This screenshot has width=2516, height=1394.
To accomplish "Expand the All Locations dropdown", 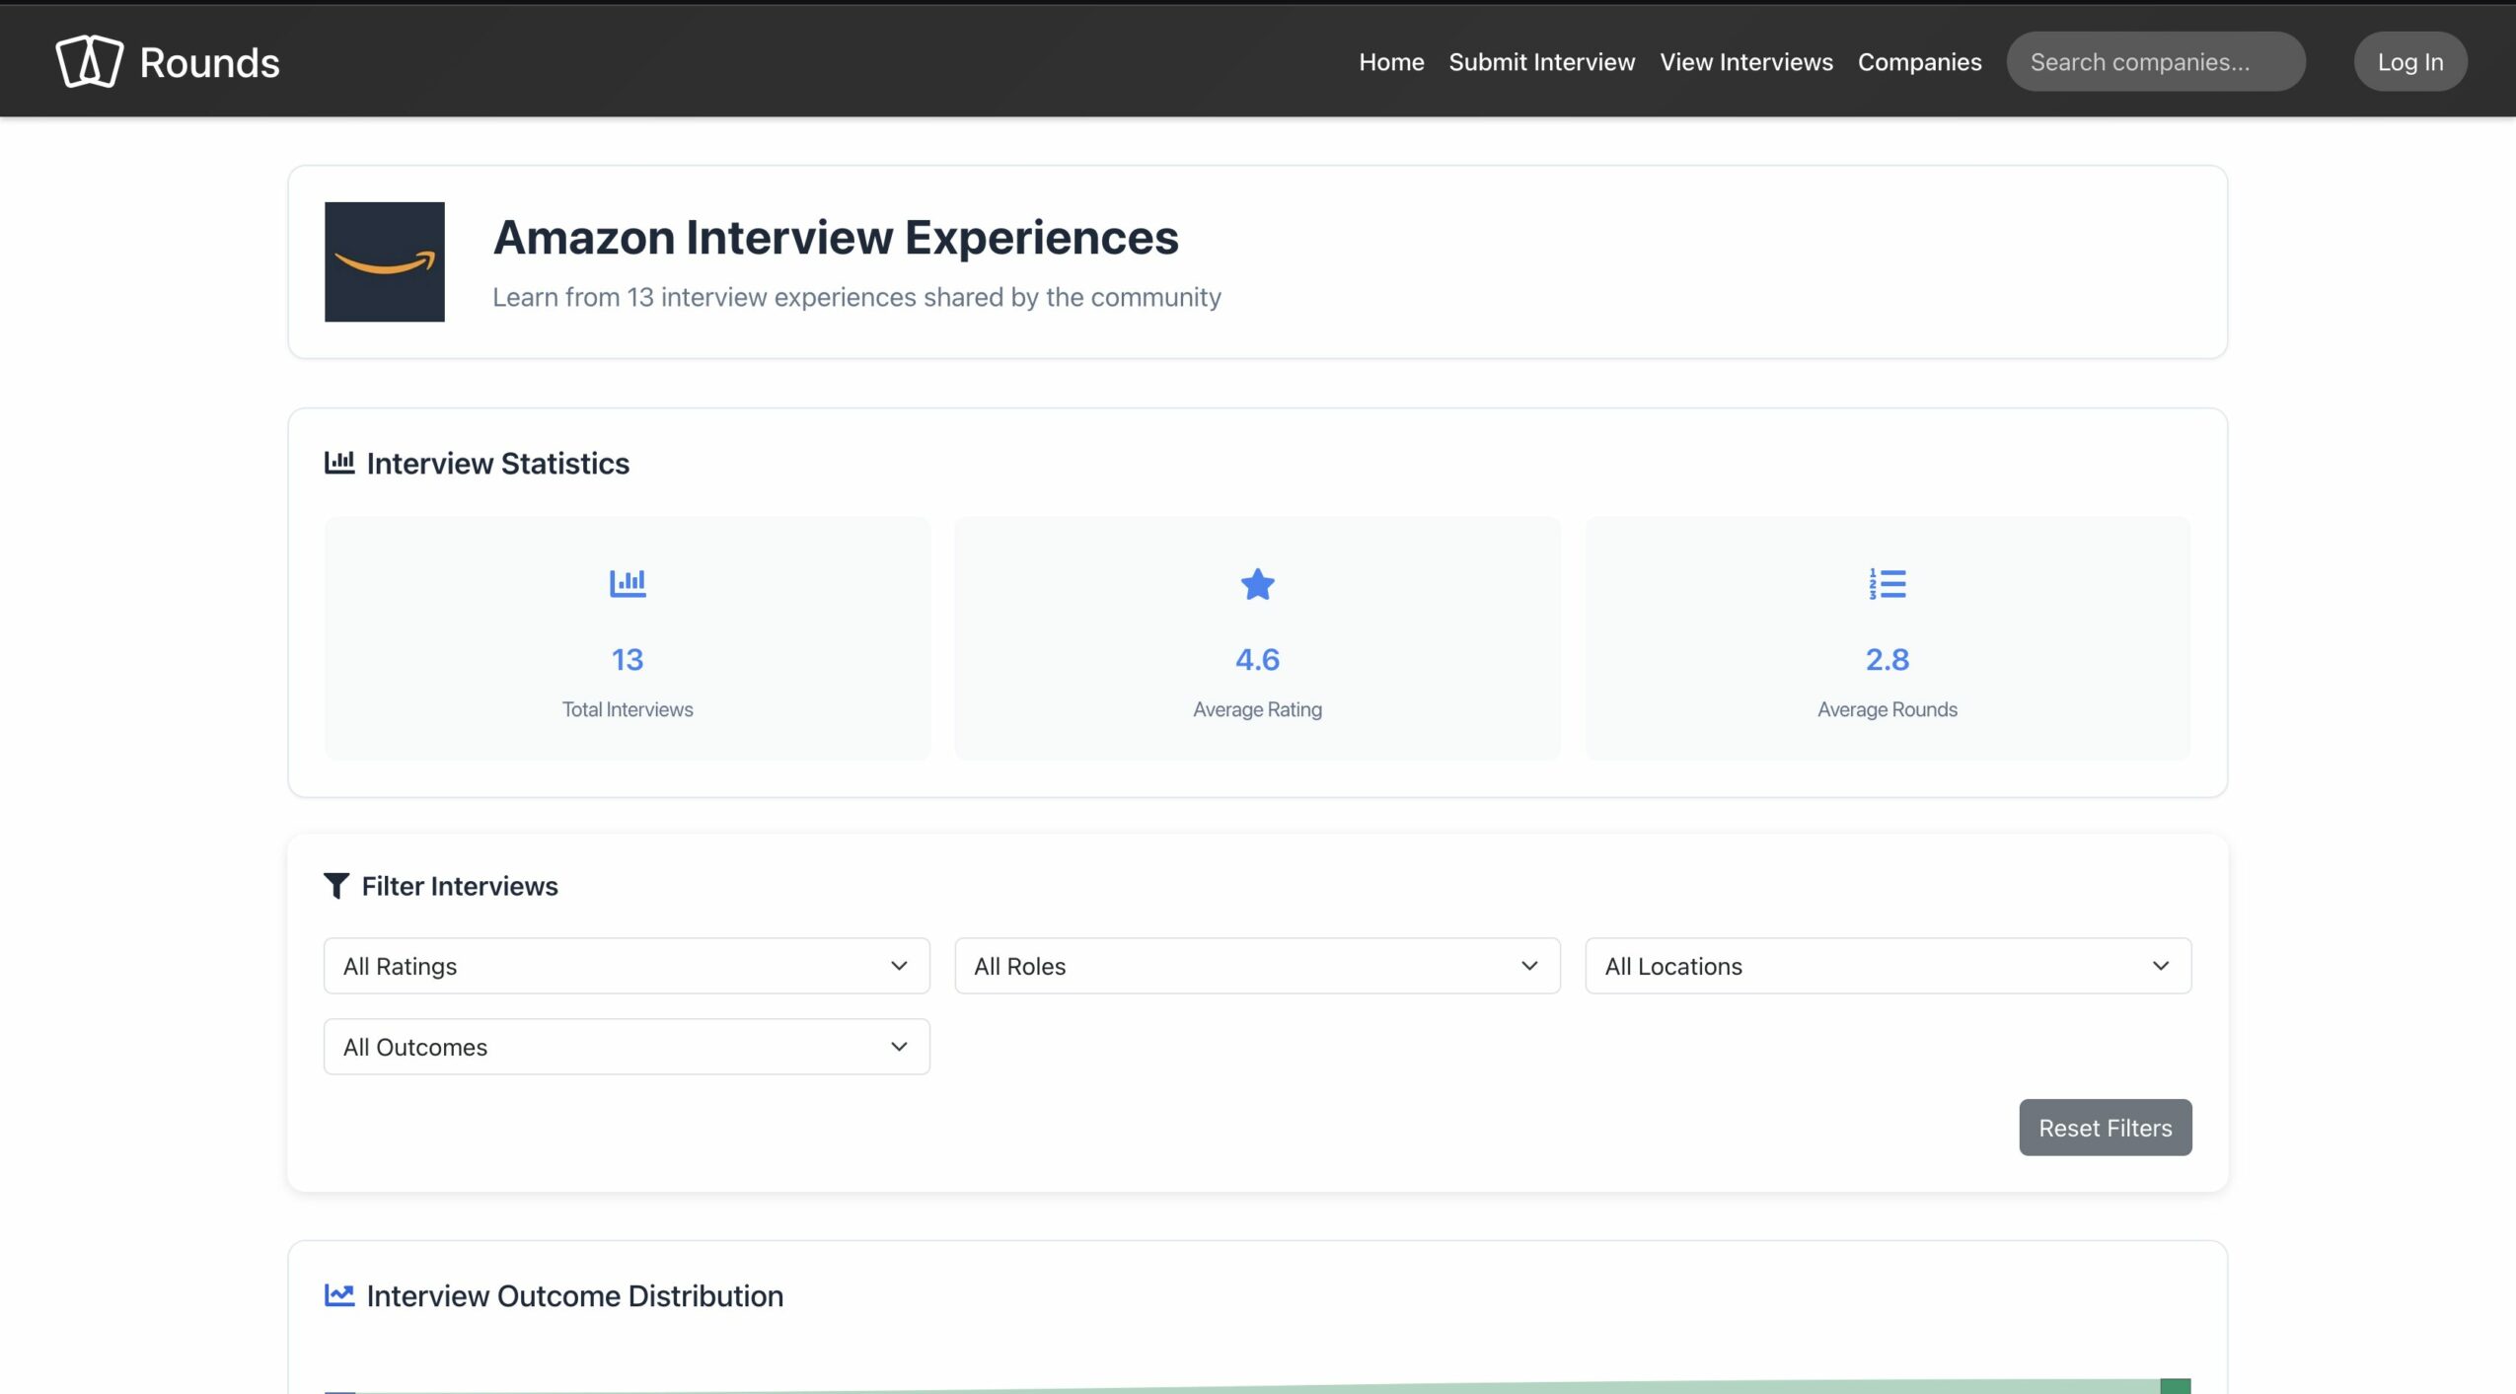I will (x=1887, y=966).
